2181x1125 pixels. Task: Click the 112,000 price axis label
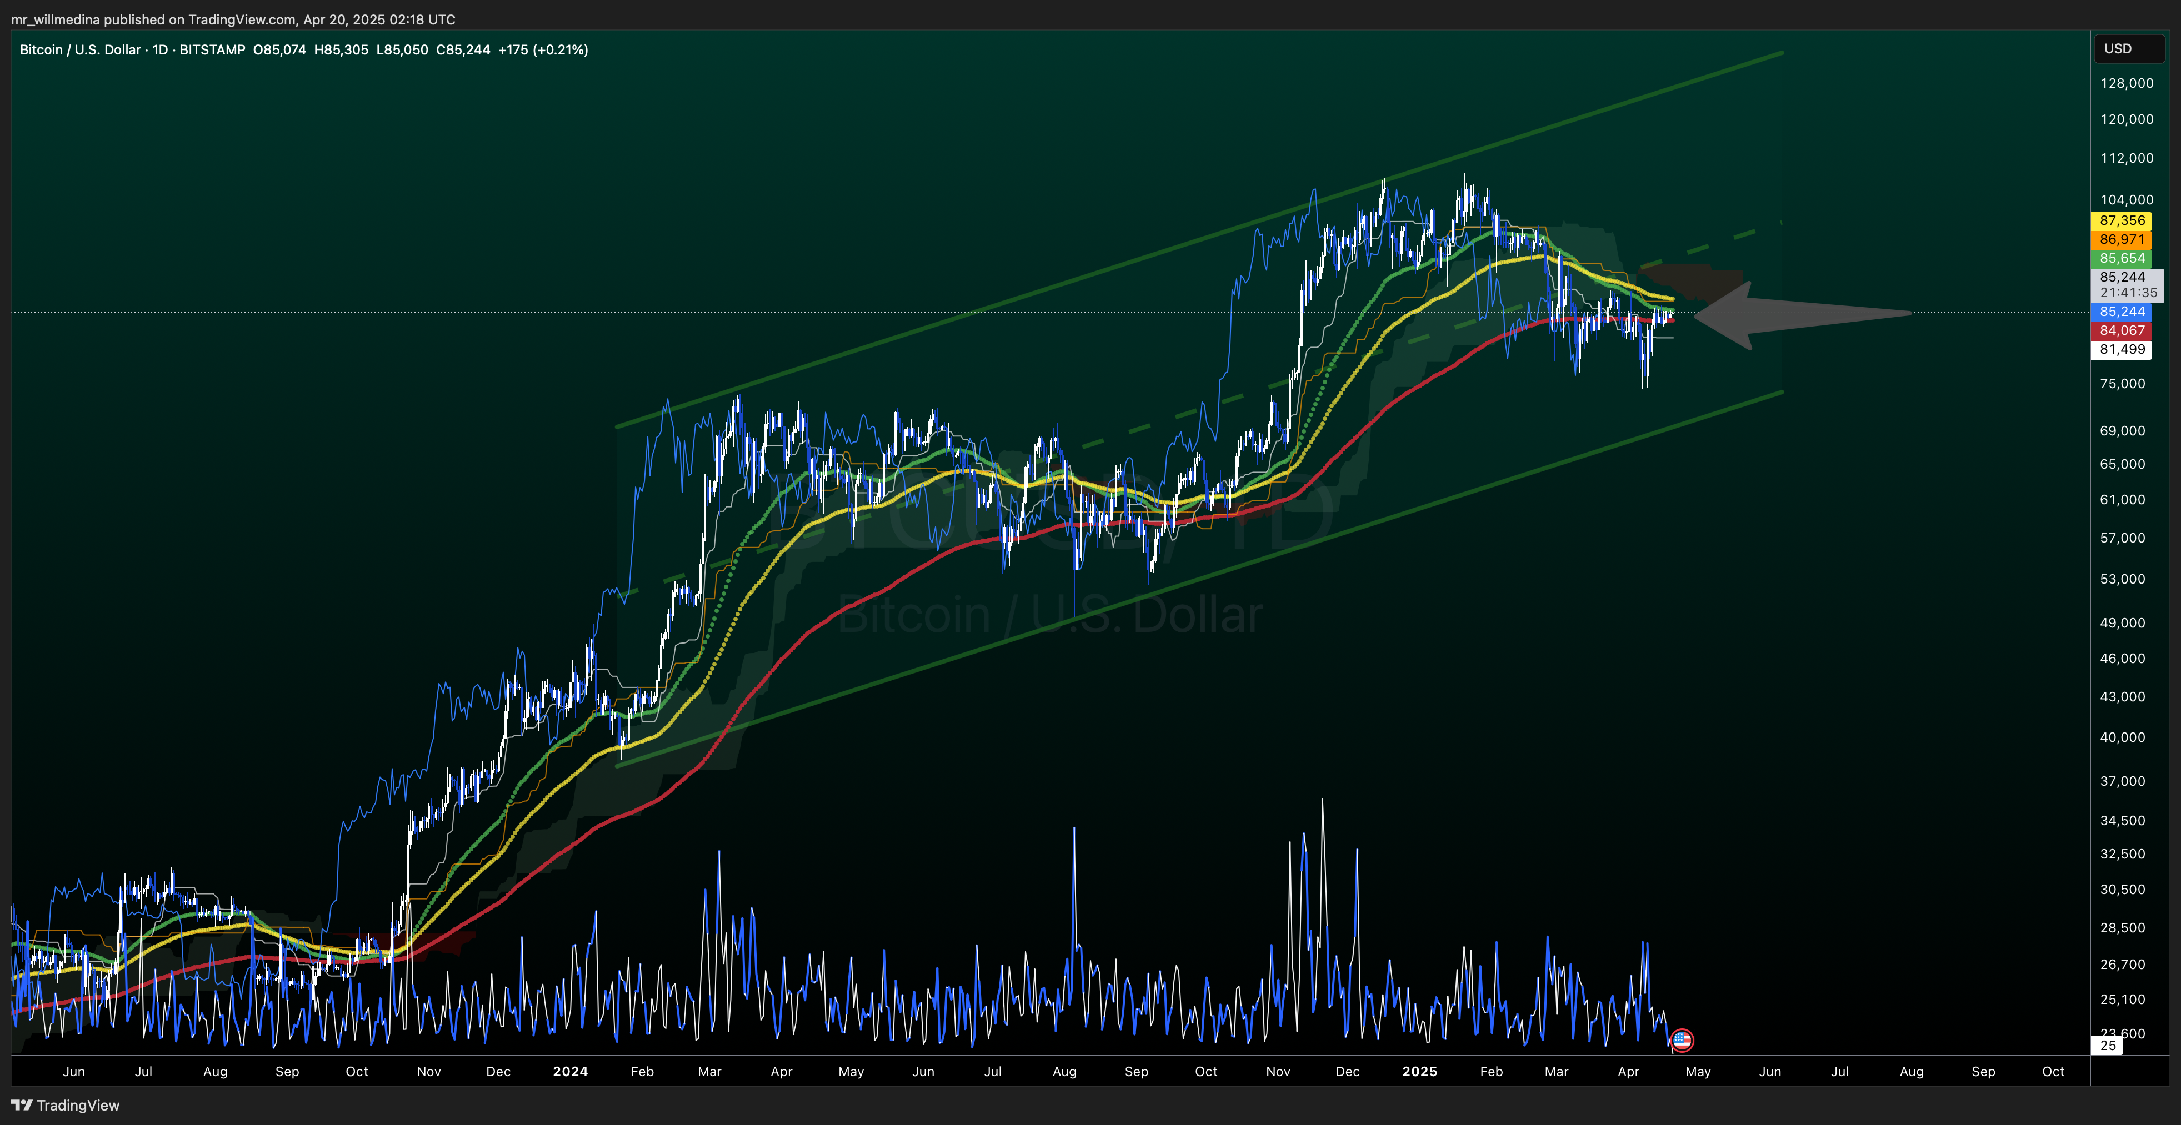coord(2127,158)
